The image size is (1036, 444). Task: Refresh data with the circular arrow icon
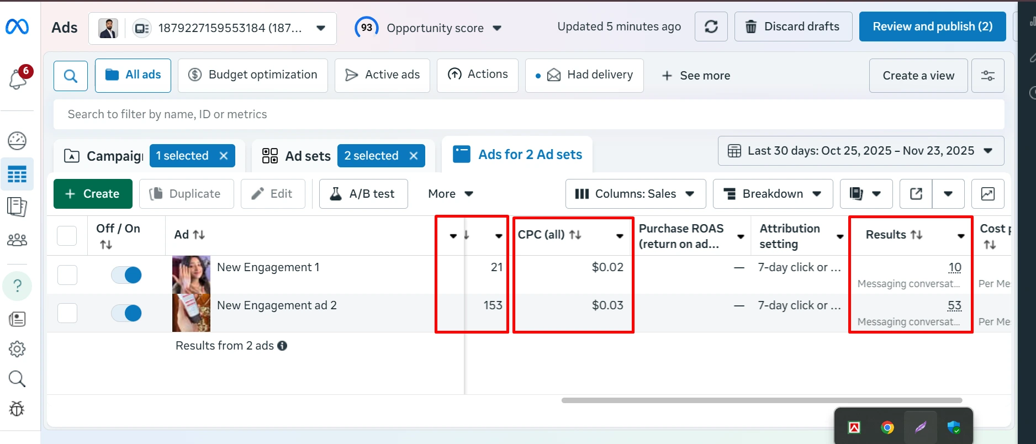coord(711,26)
